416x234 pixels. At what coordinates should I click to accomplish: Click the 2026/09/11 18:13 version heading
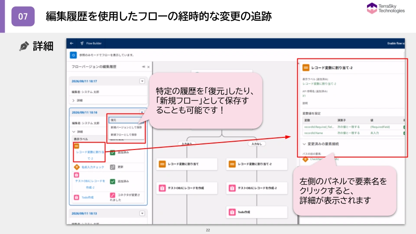point(84,213)
